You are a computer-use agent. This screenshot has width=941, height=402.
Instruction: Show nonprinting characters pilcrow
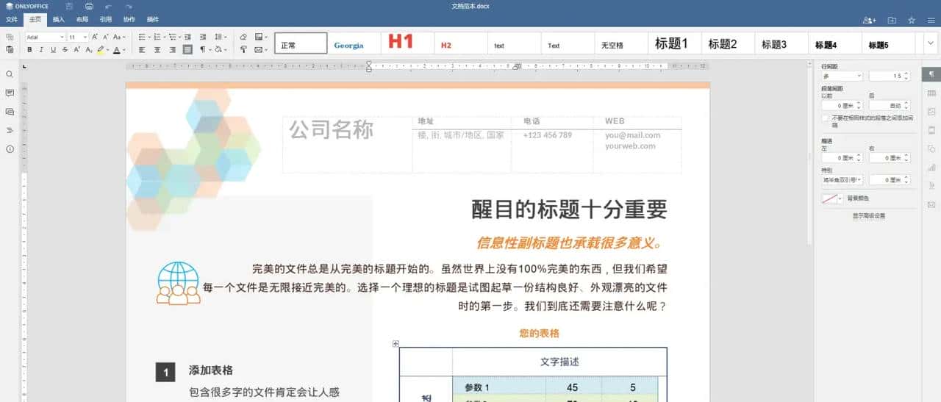[x=204, y=50]
